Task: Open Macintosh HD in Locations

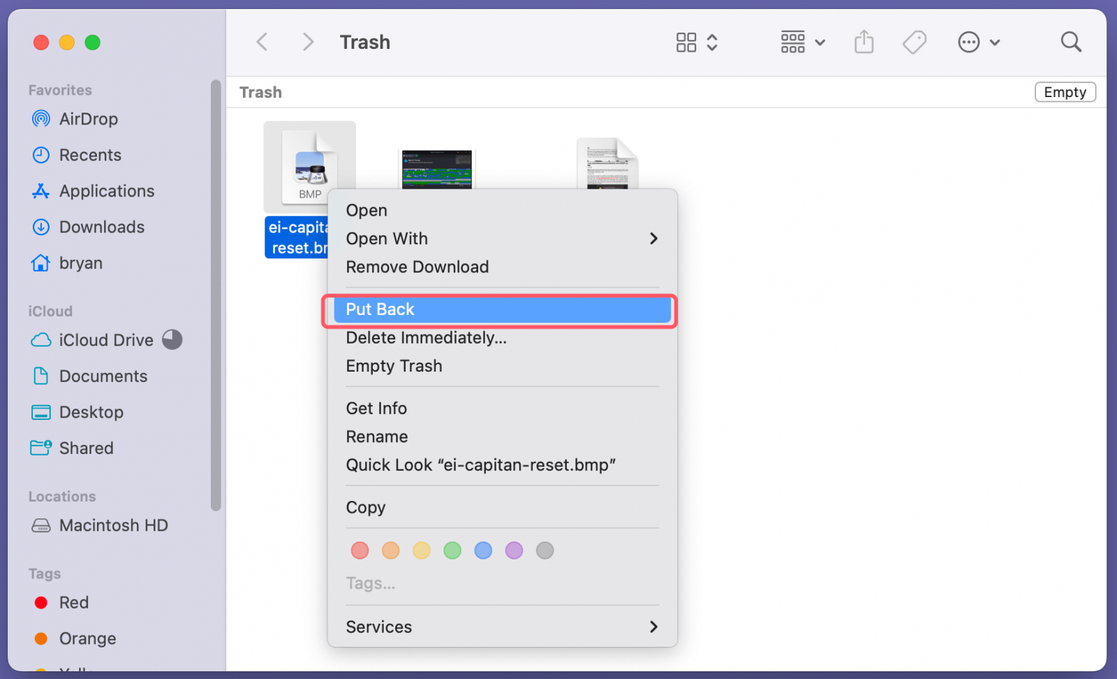Action: click(113, 525)
